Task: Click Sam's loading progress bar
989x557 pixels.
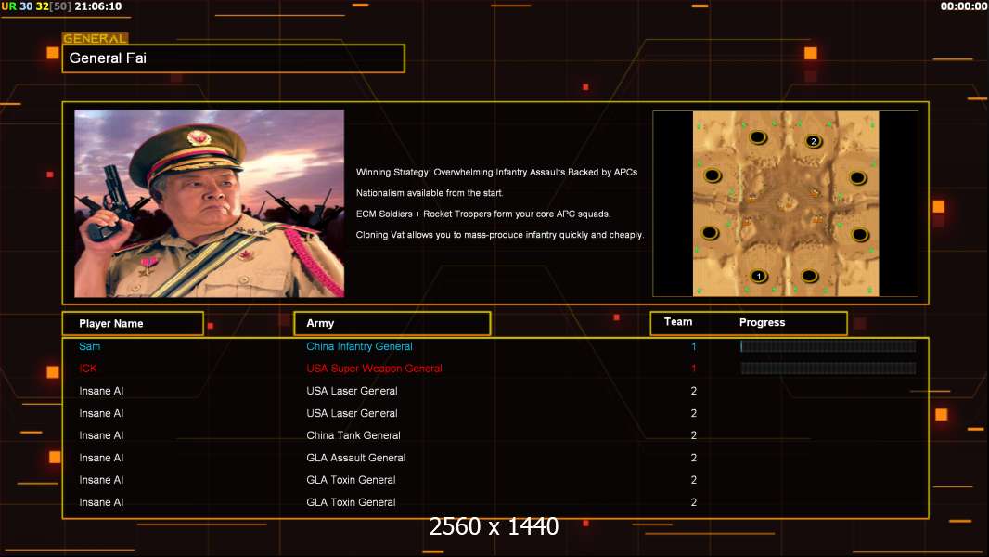Action: (x=828, y=346)
